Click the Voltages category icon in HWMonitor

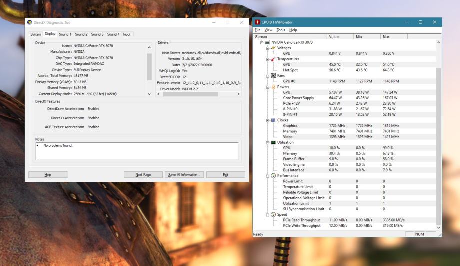(273, 48)
